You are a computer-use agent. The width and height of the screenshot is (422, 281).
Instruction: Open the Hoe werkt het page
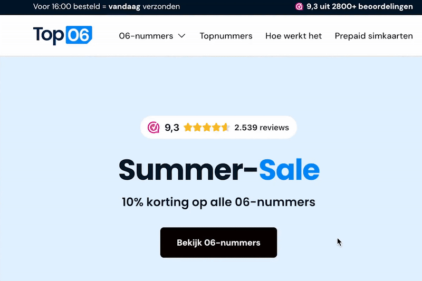click(293, 36)
